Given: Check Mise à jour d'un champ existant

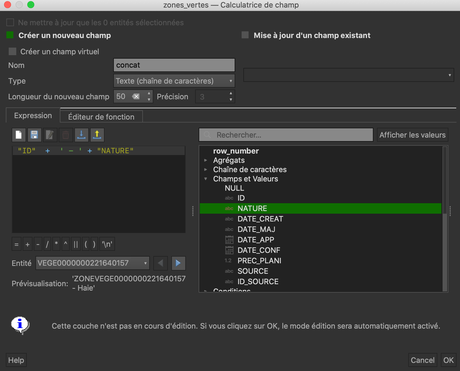Looking at the screenshot, I should click(245, 35).
